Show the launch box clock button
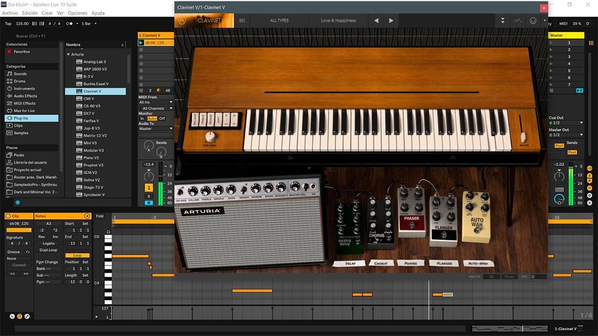The height and width of the screenshot is (336, 598). click(x=12, y=316)
